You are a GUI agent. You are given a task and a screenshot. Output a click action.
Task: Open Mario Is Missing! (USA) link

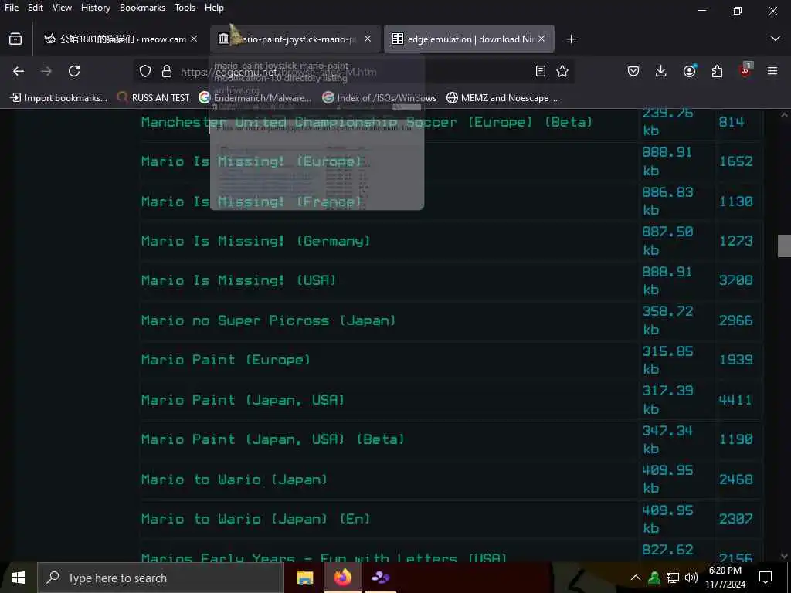click(239, 280)
